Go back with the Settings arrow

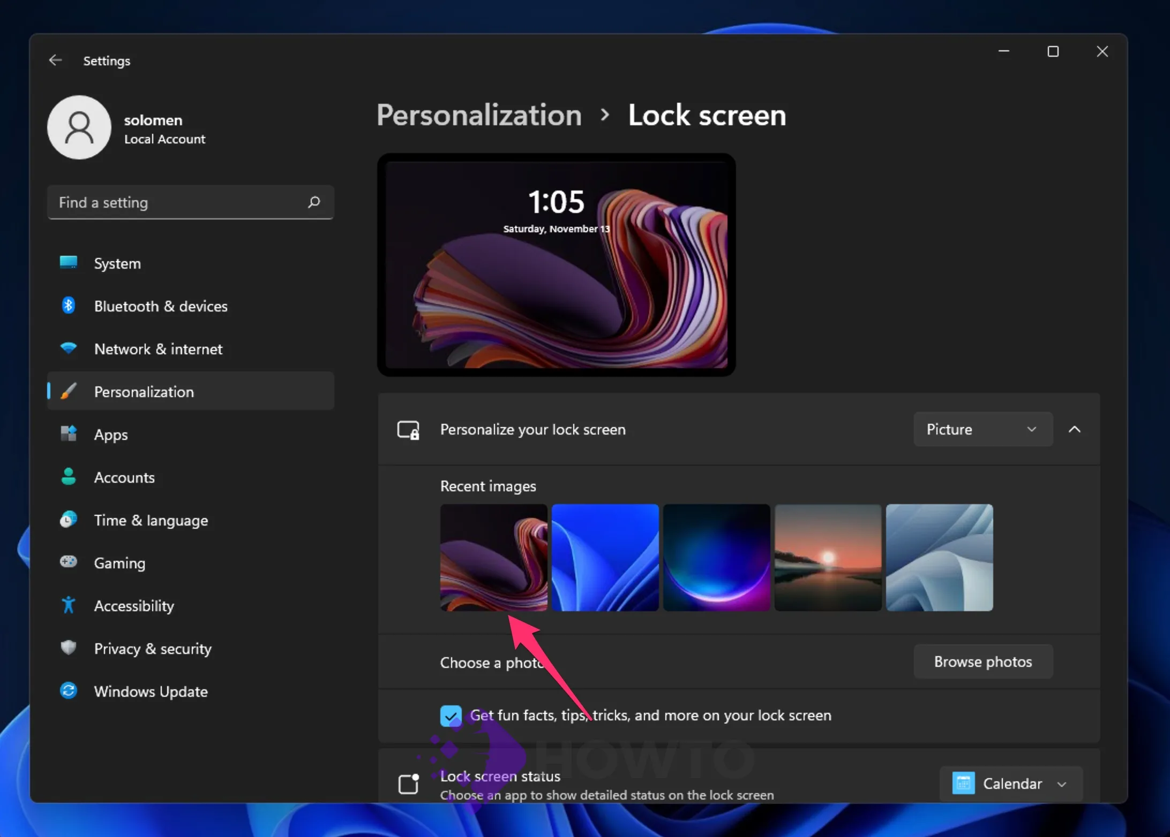[x=56, y=60]
